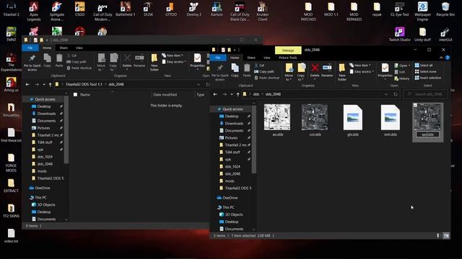This screenshot has height=259, width=462.
Task: Open the Picture Tools tab
Action: point(288,58)
